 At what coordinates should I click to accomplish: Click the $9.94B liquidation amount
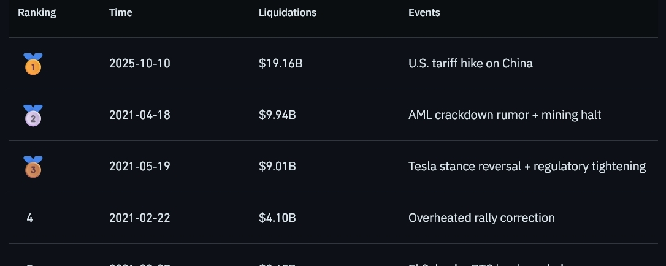(277, 115)
